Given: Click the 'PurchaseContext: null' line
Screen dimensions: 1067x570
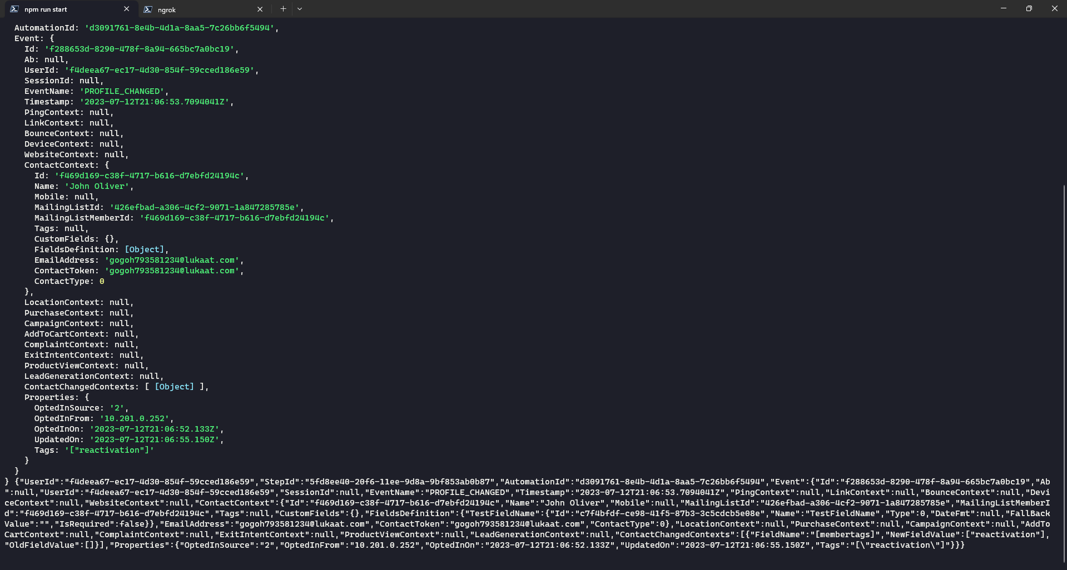Looking at the screenshot, I should [x=79, y=313].
